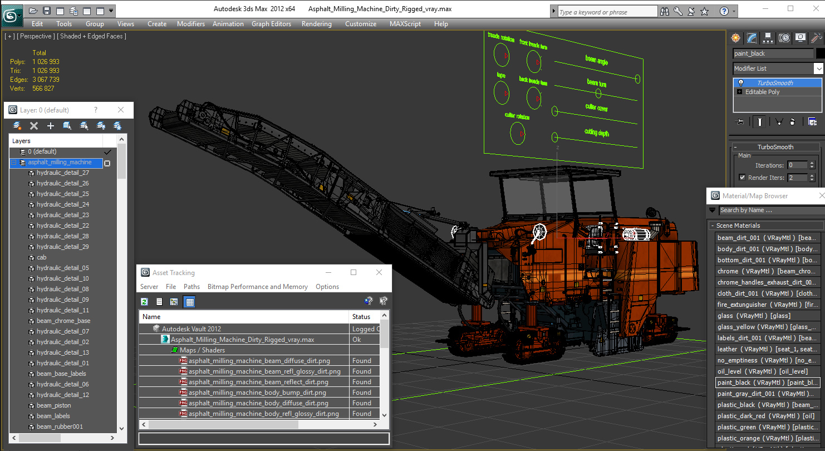Collapse the Scene Materials group

(x=713, y=225)
